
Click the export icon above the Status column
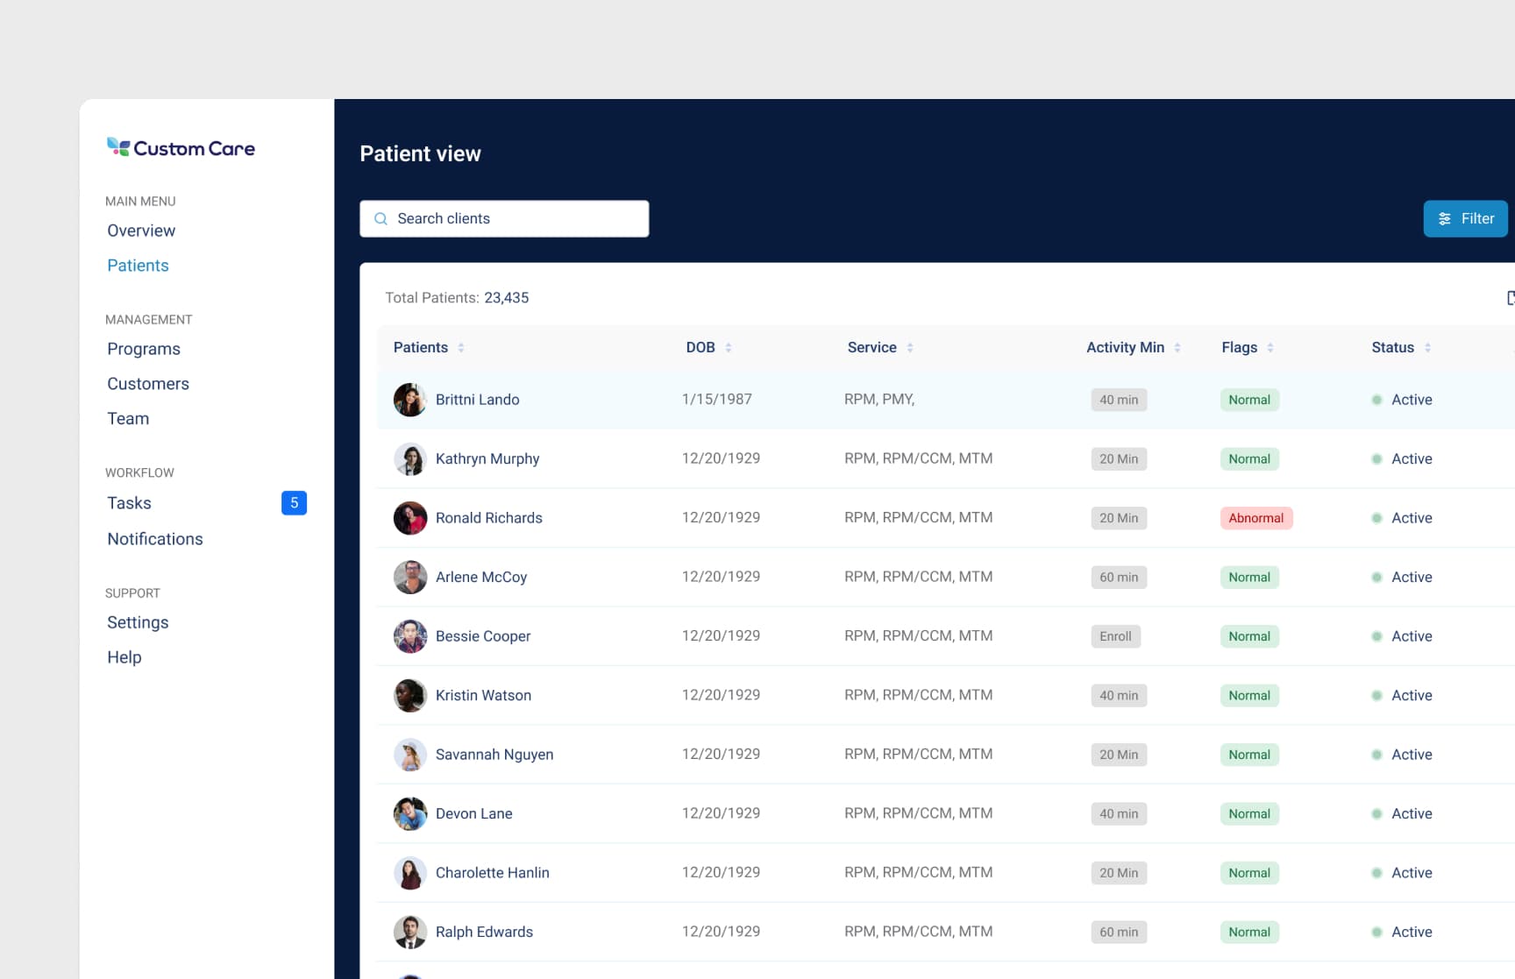1510,298
